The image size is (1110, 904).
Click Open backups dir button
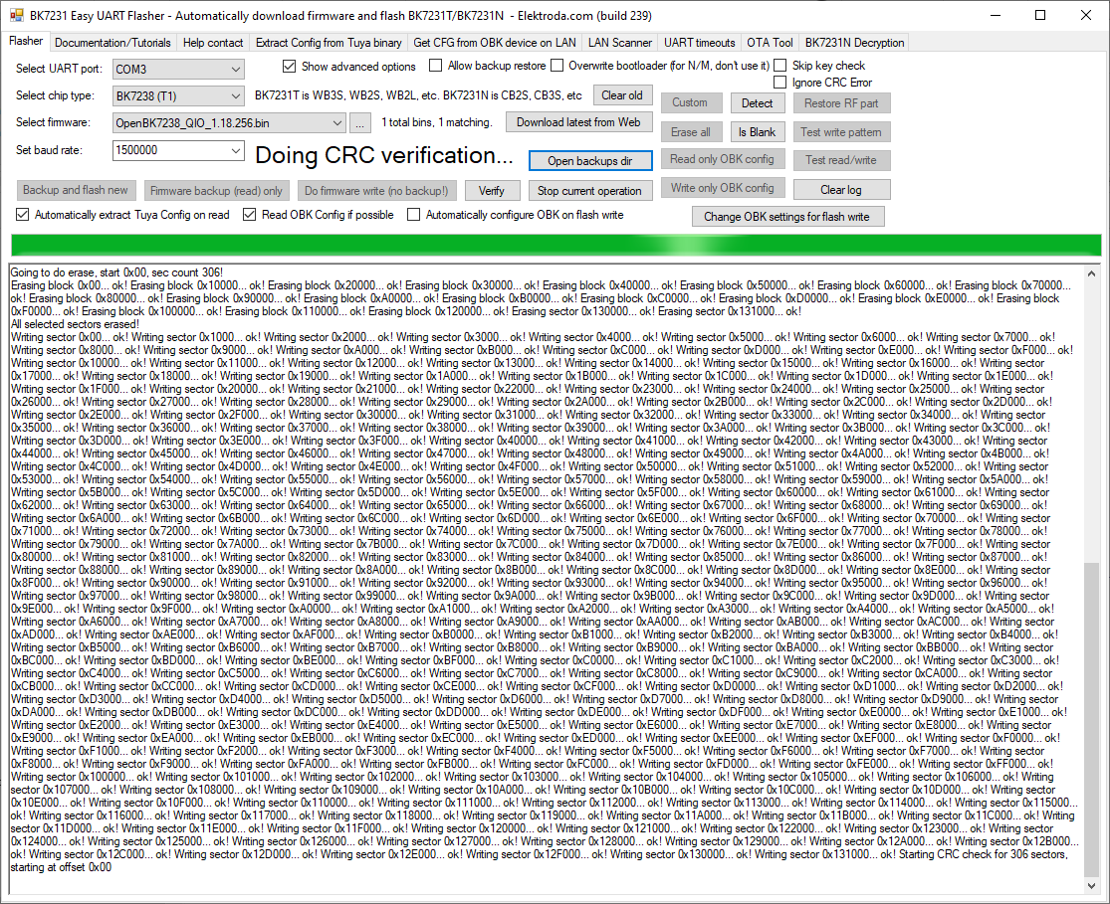click(x=589, y=160)
